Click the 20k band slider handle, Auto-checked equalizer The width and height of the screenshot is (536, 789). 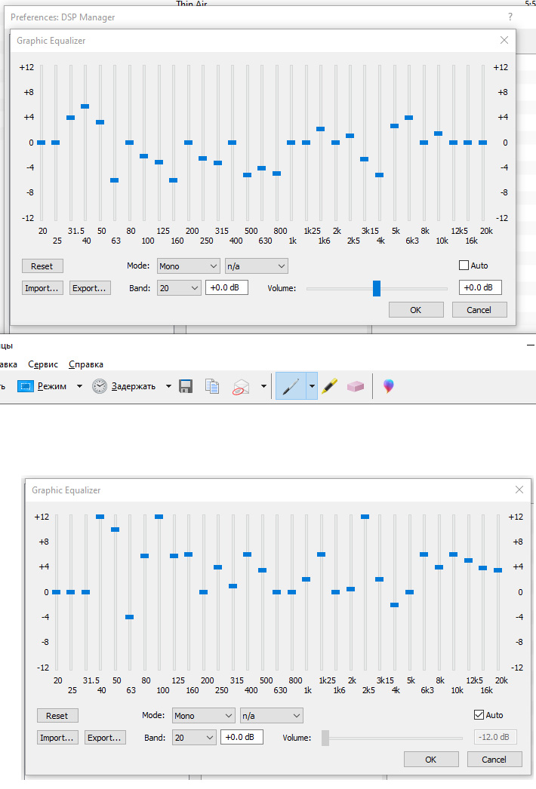click(497, 570)
